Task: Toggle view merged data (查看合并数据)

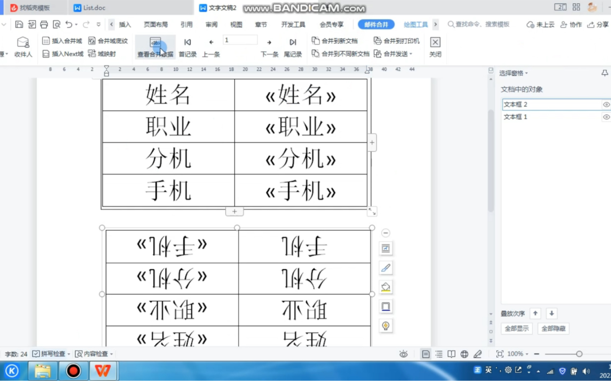Action: (155, 47)
